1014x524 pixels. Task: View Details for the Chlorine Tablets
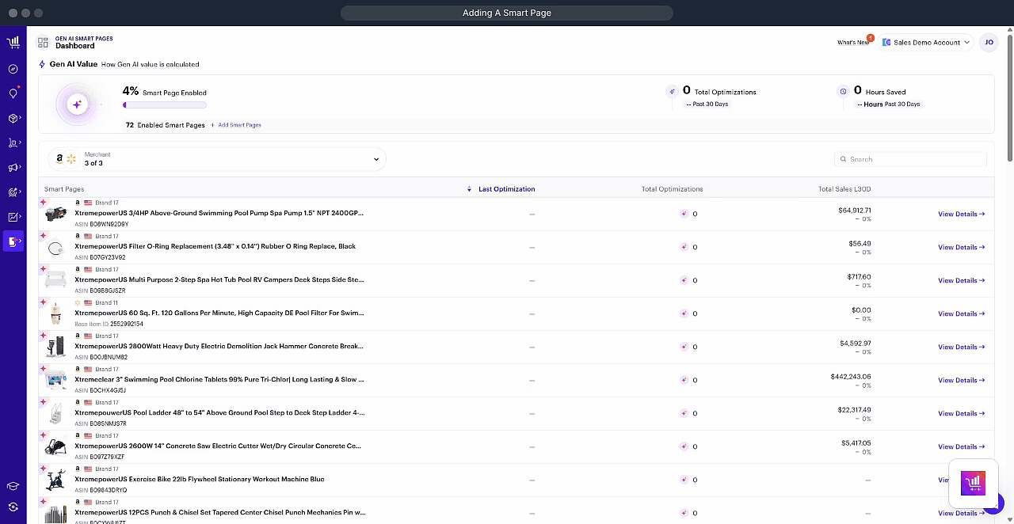962,380
